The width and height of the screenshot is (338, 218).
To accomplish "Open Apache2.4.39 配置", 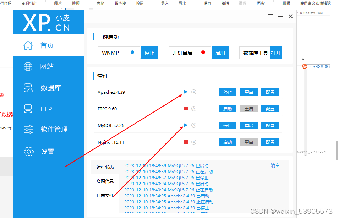I will pyautogui.click(x=270, y=92).
